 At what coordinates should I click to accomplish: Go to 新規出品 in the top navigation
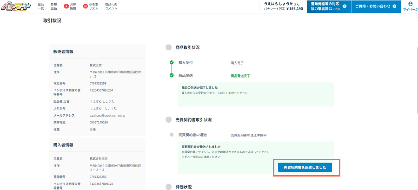53,7
